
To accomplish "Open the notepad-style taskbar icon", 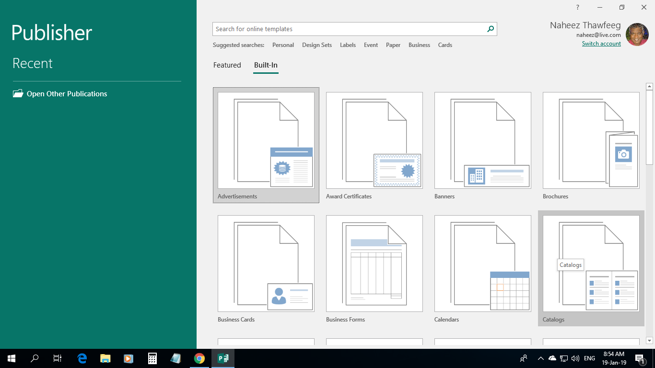I will tap(175, 358).
